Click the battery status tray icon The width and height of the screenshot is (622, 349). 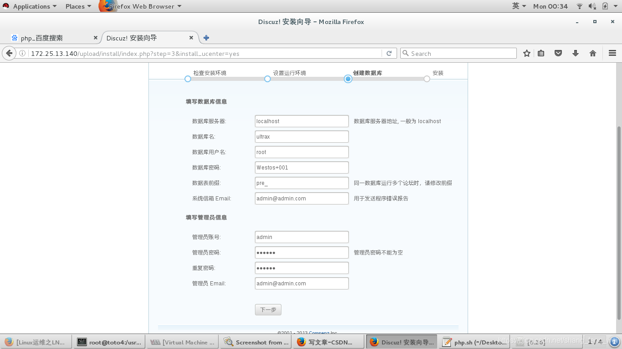pyautogui.click(x=605, y=6)
